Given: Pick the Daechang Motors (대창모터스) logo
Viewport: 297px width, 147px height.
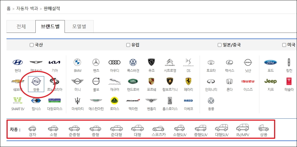Looking at the screenshot, I should tap(55, 100).
